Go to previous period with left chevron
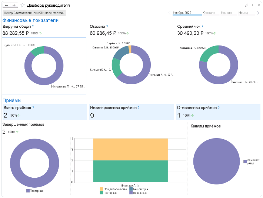263x198 pixels. pos(169,13)
